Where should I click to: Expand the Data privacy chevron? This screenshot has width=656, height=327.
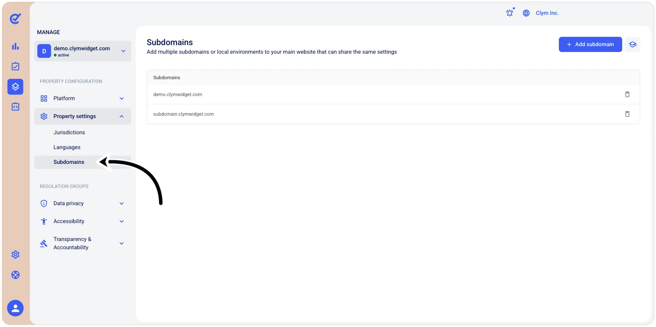[x=121, y=203]
